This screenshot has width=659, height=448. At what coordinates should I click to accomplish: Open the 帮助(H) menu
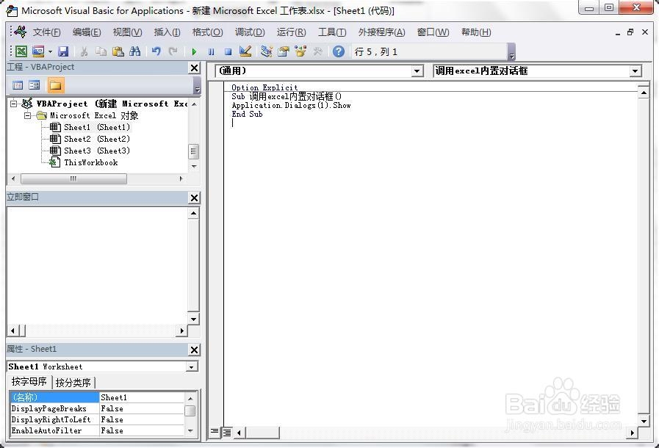coord(476,32)
